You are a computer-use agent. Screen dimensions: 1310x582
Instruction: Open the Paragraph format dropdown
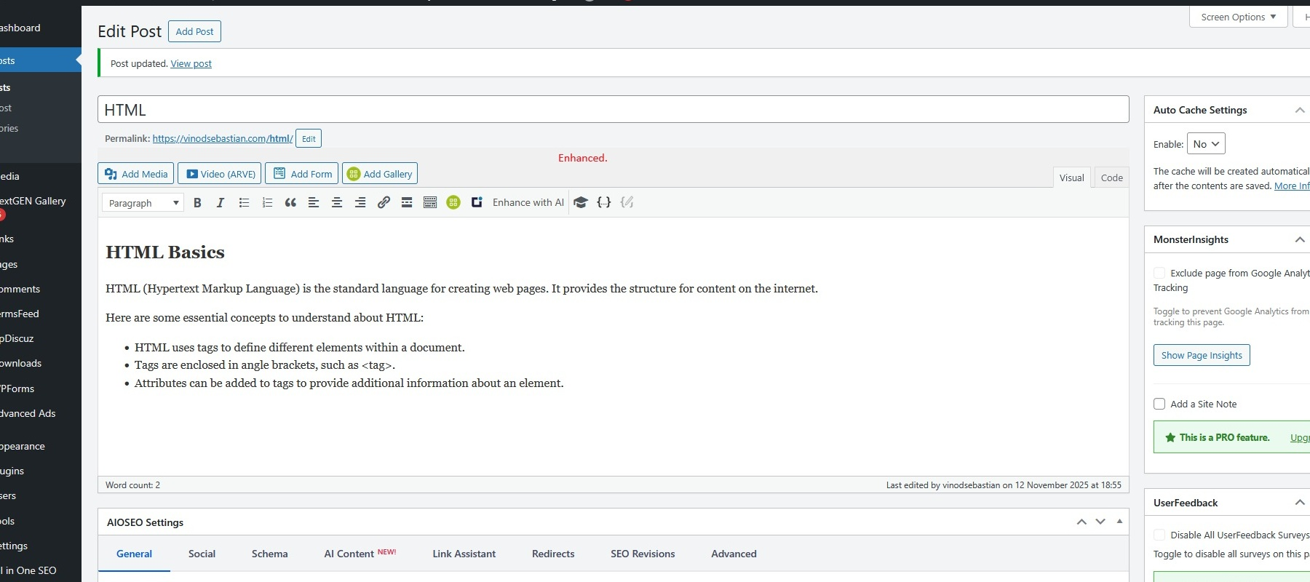142,203
